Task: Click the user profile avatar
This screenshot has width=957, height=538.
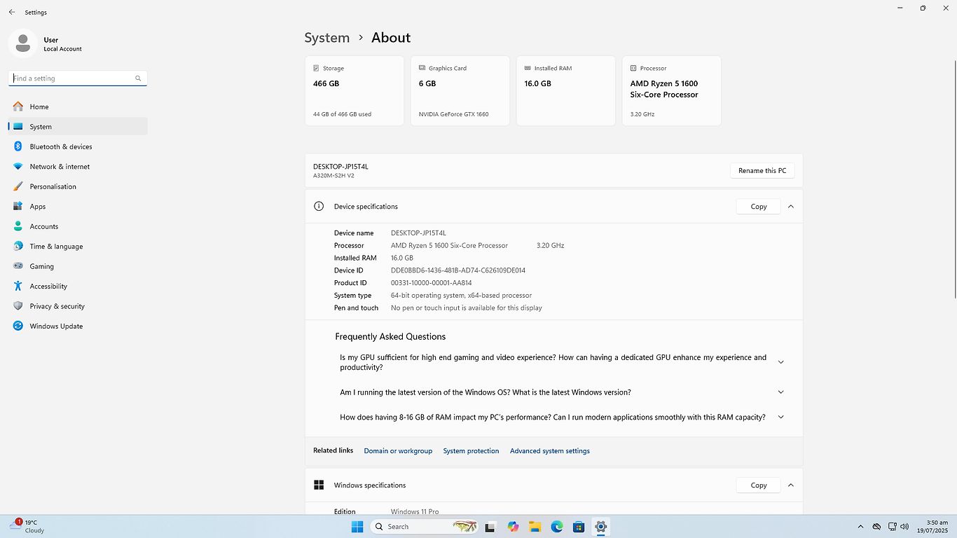Action: pos(23,43)
